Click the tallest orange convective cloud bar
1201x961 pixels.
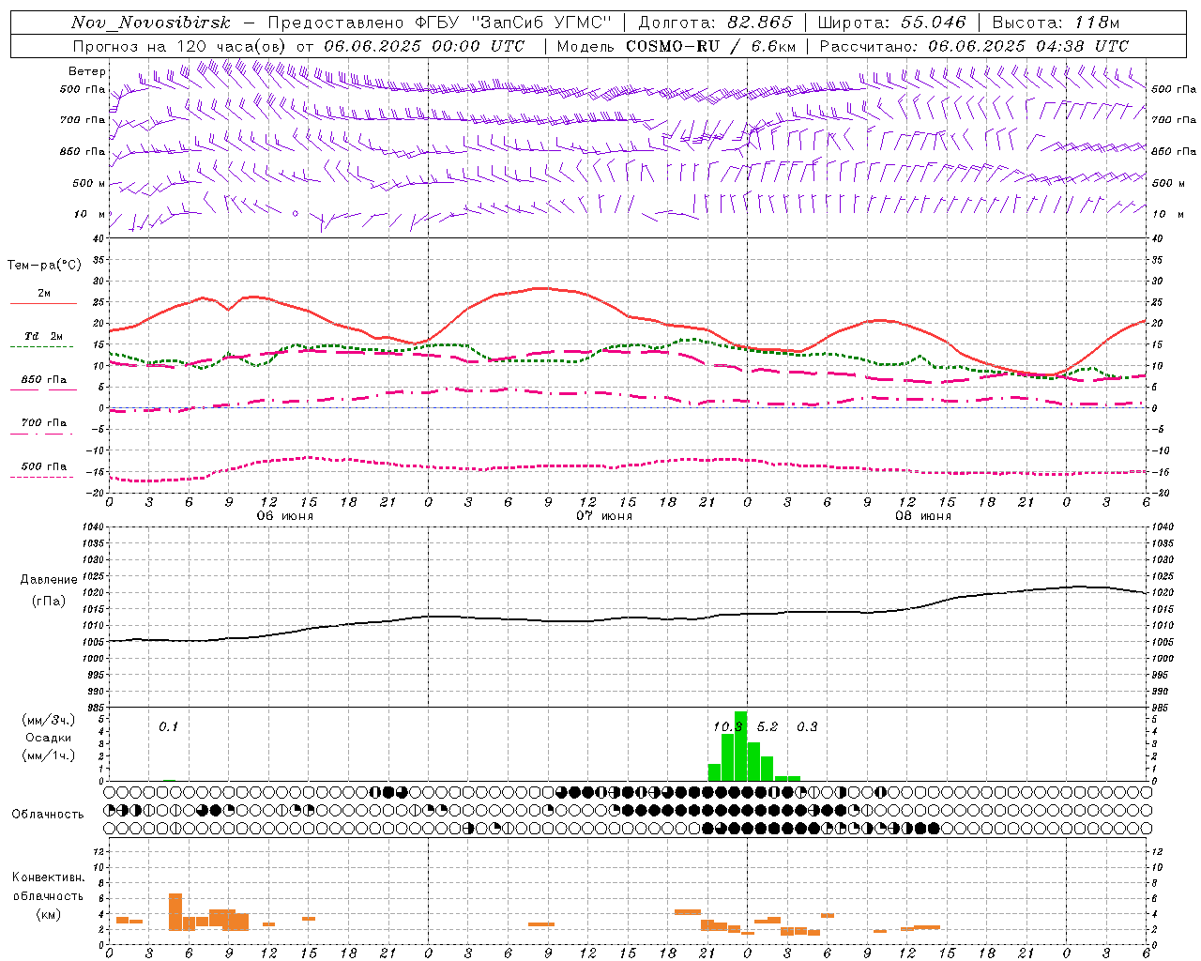(175, 911)
